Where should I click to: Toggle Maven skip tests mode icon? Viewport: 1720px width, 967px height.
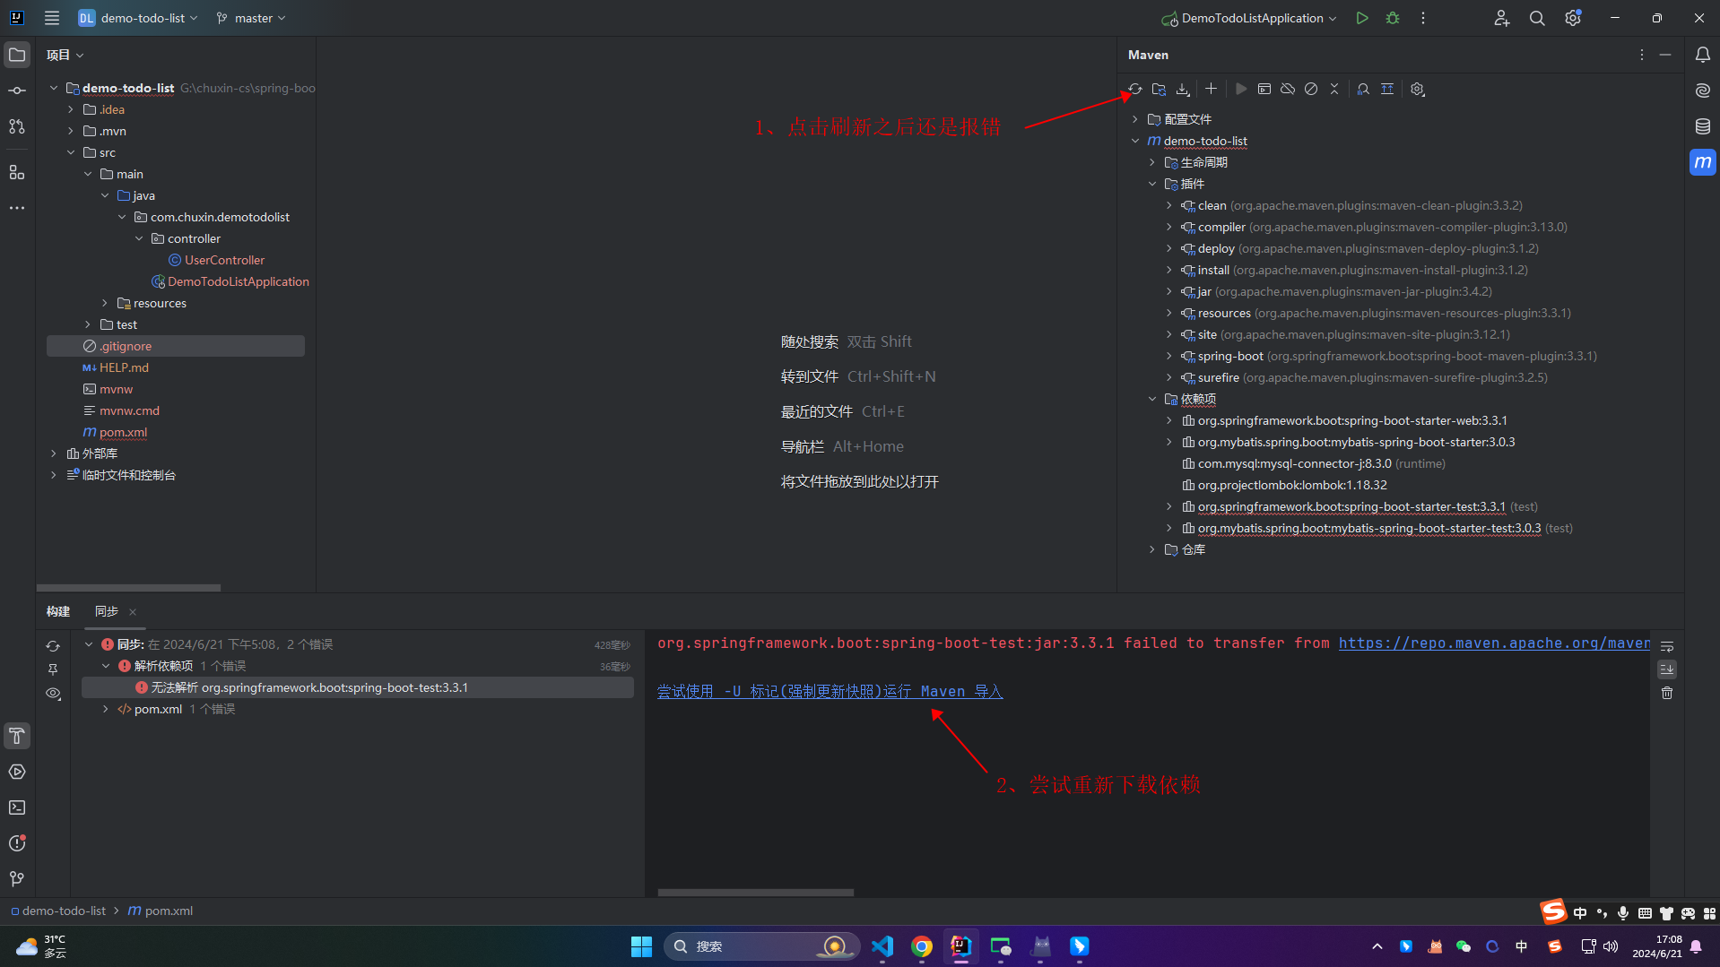tap(1311, 89)
